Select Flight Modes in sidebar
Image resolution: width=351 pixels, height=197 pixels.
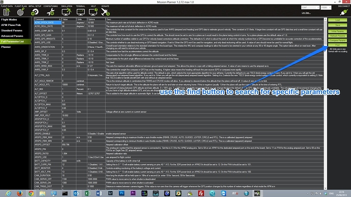point(9,19)
